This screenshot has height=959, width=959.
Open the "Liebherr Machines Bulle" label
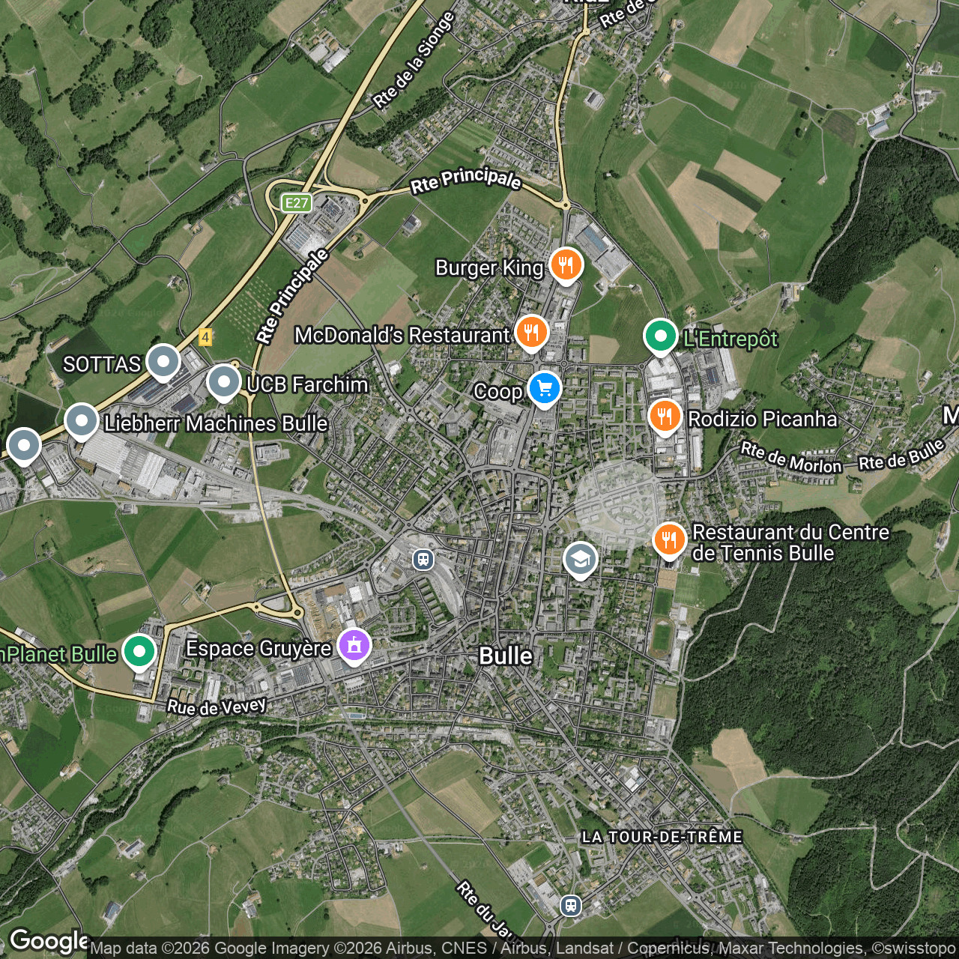pos(216,424)
